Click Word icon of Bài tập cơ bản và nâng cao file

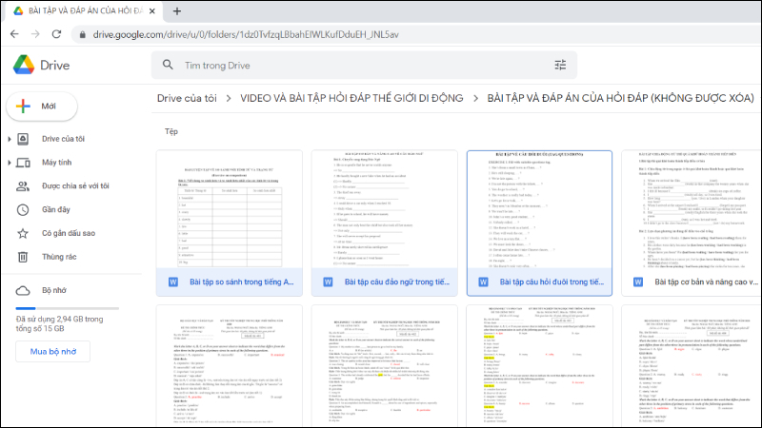[x=638, y=282]
